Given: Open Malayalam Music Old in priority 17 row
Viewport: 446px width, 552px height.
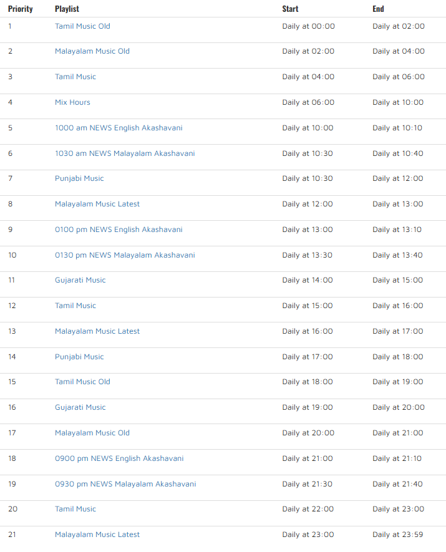Looking at the screenshot, I should 92,433.
